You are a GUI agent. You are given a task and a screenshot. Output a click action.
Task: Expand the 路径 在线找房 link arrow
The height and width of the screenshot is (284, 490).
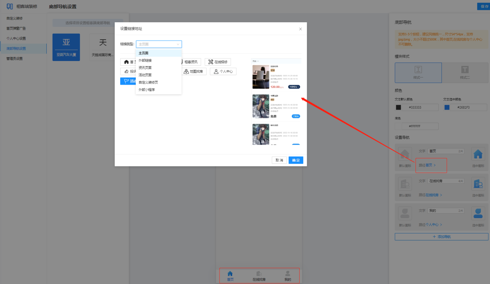coord(441,195)
